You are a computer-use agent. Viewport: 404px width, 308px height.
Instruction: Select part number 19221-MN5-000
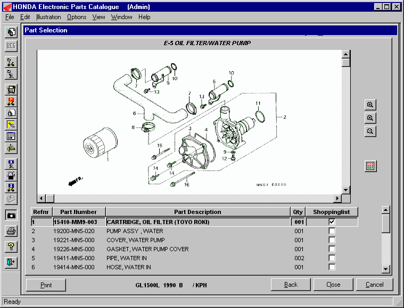point(74,240)
